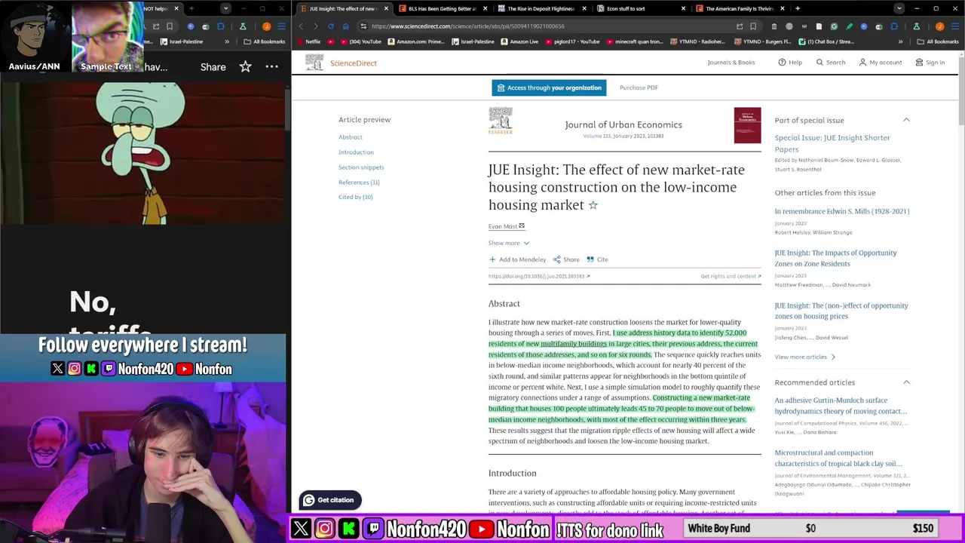Switch to BLS Has Been Getting Better tab
Viewport: 965px width, 543px height.
click(x=443, y=8)
